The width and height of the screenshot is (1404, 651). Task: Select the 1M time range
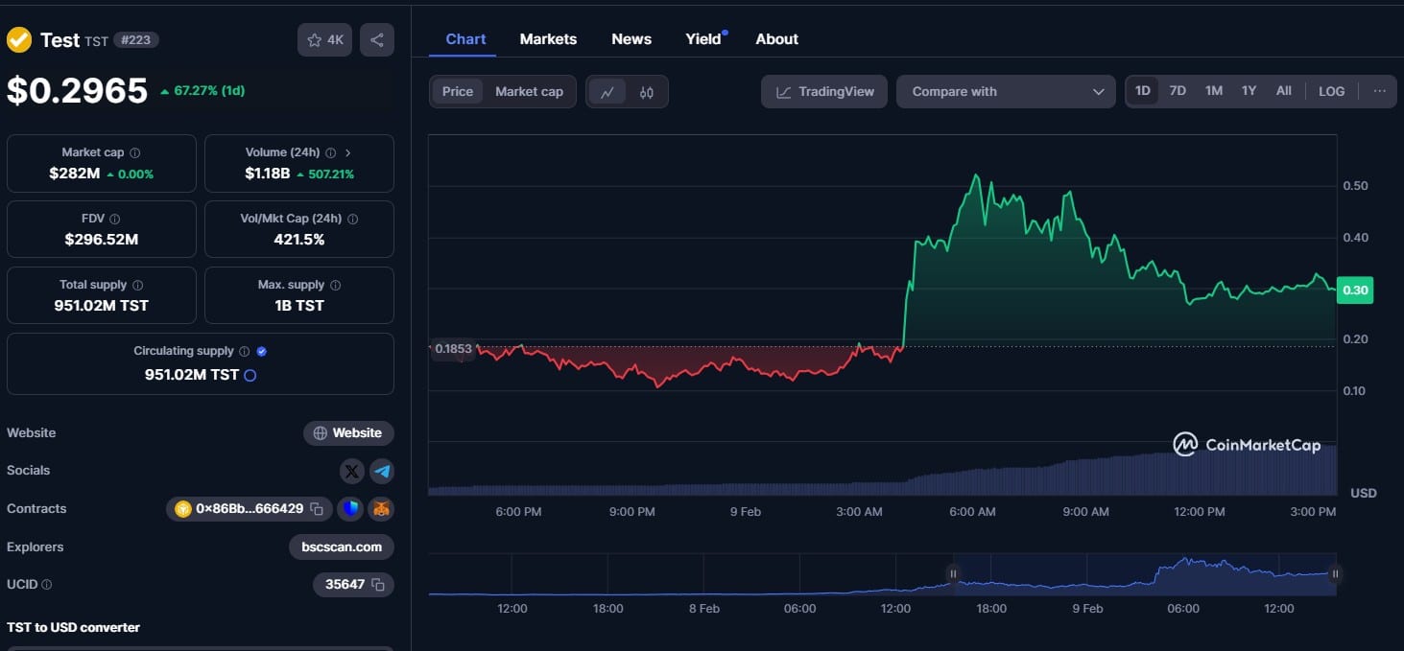1214,91
